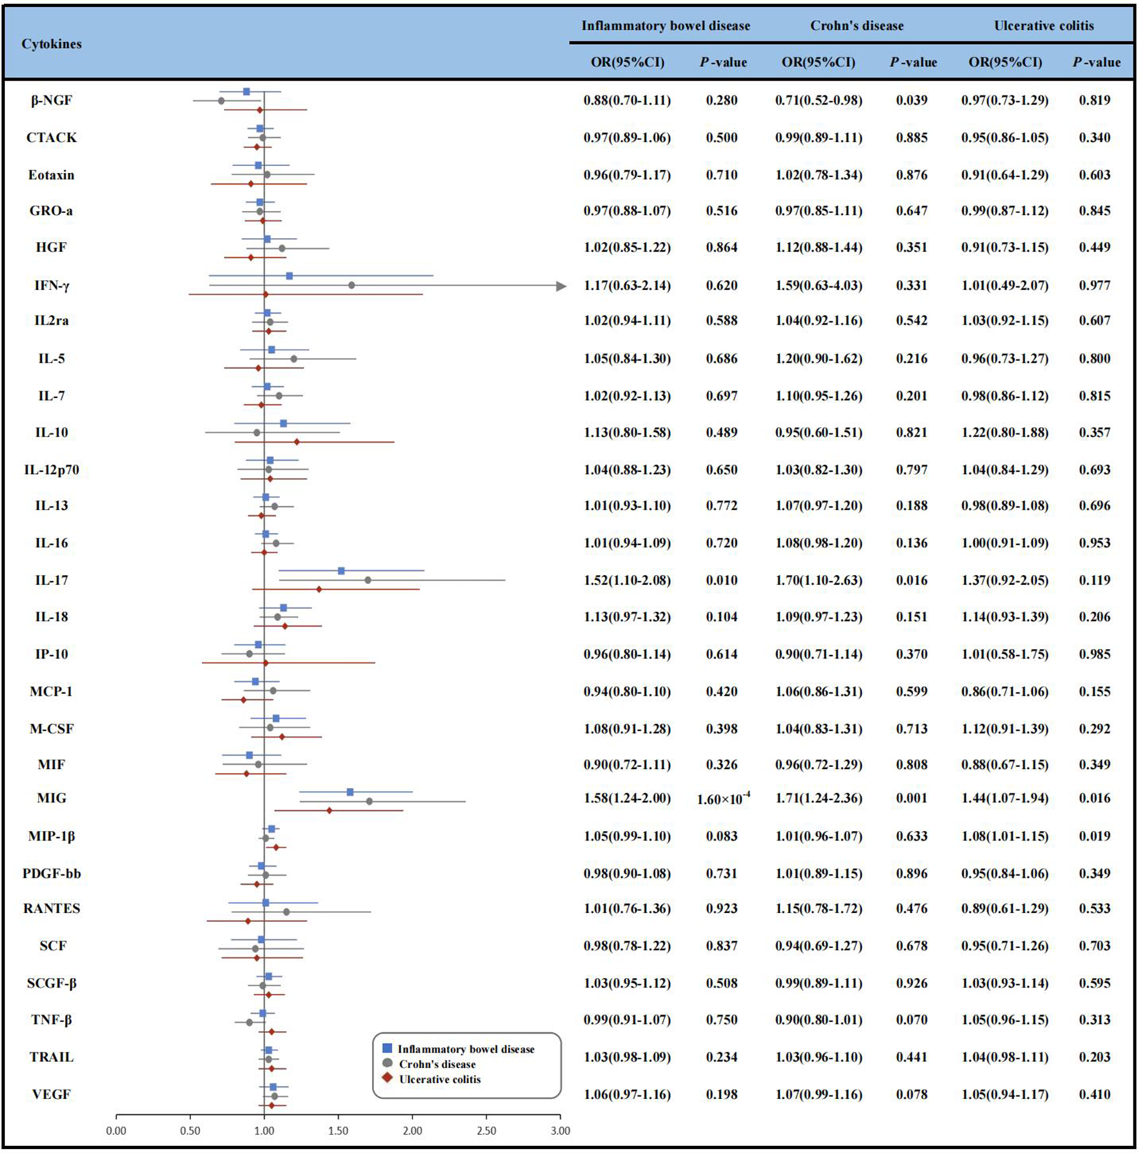
Task: Click the red diamond marker in IL-10 row
Action: (x=297, y=441)
